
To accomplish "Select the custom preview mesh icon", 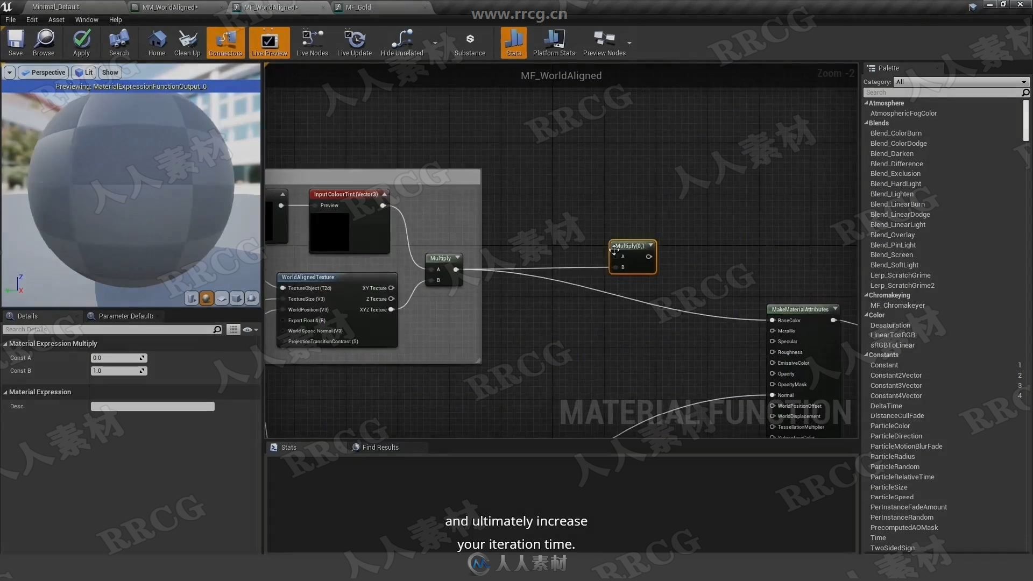I will tap(251, 298).
